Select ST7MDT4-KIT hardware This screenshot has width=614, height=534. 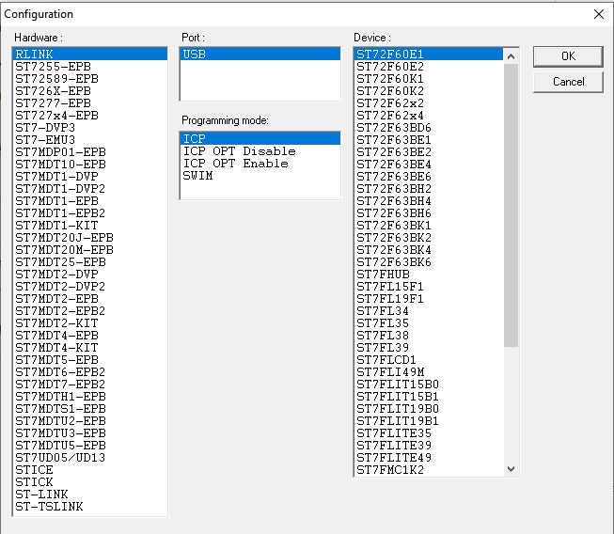point(90,347)
